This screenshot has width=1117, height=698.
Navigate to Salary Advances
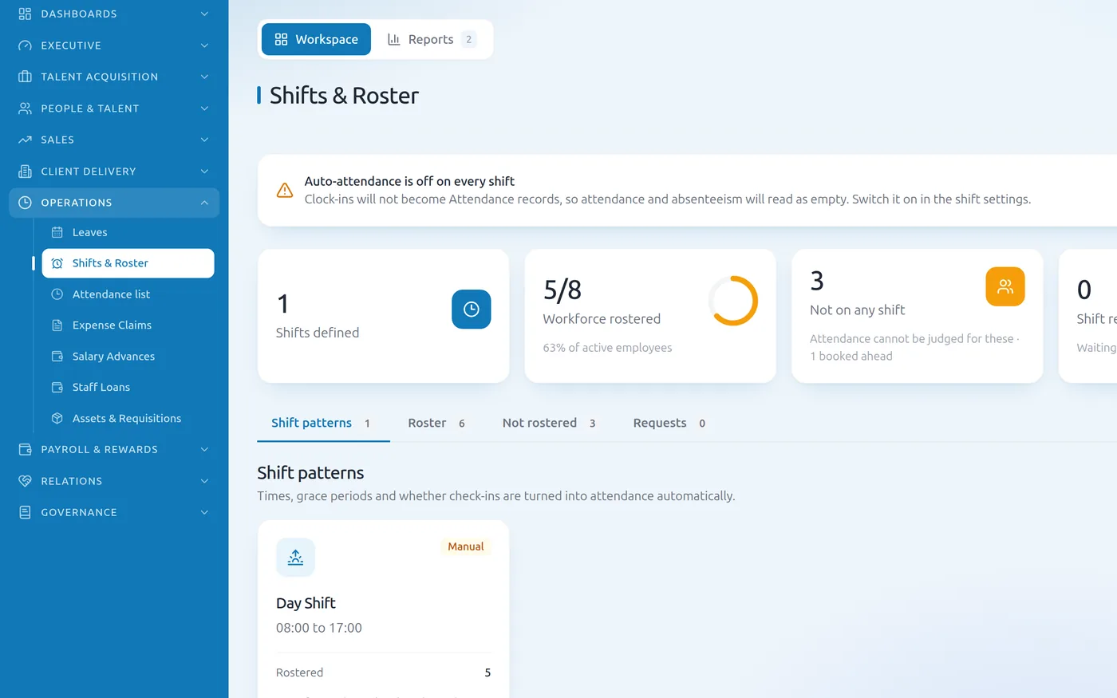[128, 357]
